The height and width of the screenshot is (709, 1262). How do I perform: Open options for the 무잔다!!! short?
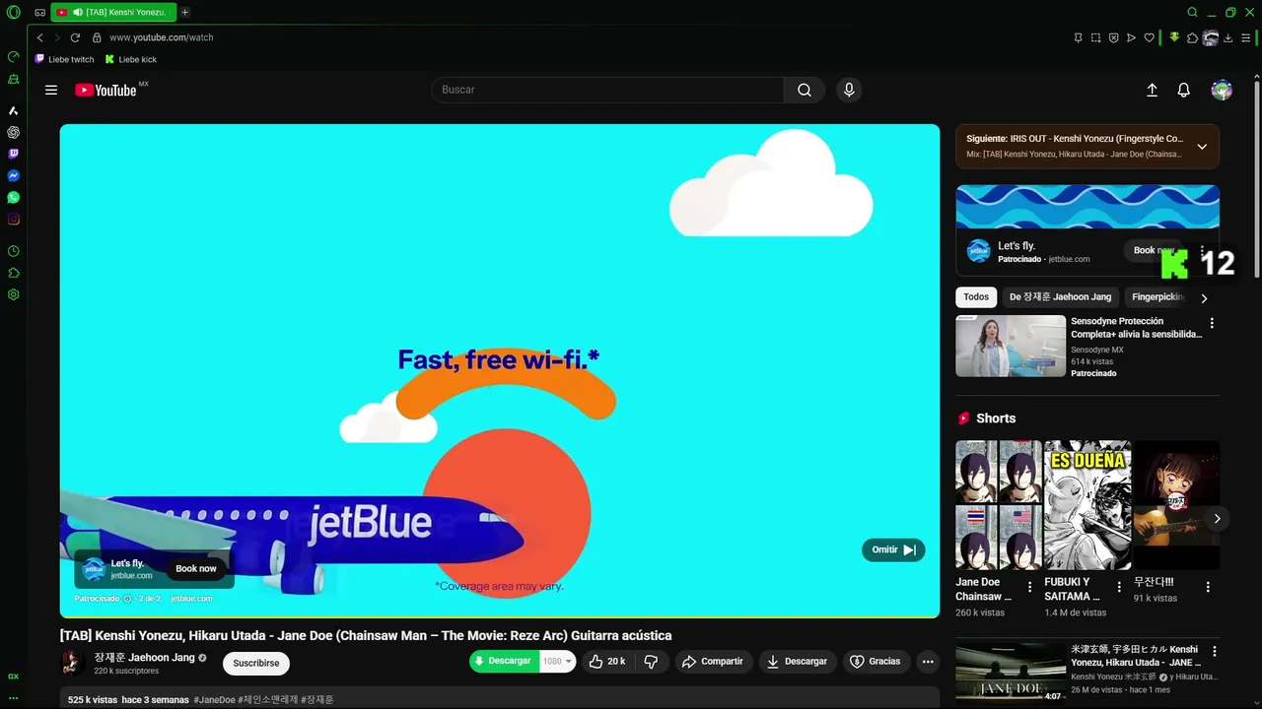pos(1208,587)
